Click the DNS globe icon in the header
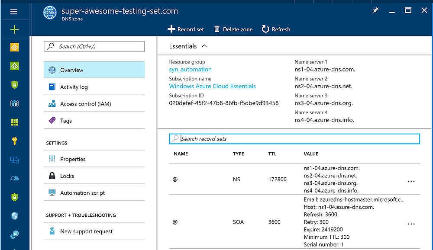The height and width of the screenshot is (250, 433). pos(50,13)
